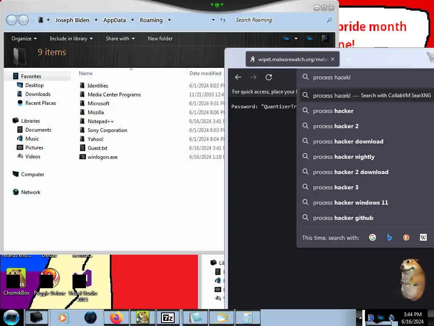Select the Mozilla folder

tap(96, 112)
